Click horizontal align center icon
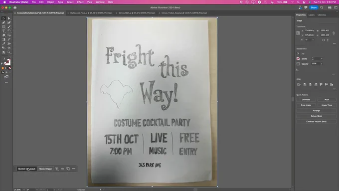 (310, 84)
